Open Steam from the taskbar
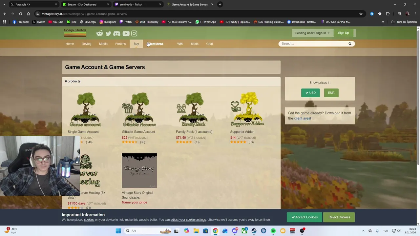Image resolution: width=420 pixels, height=236 pixels. [x=254, y=231]
